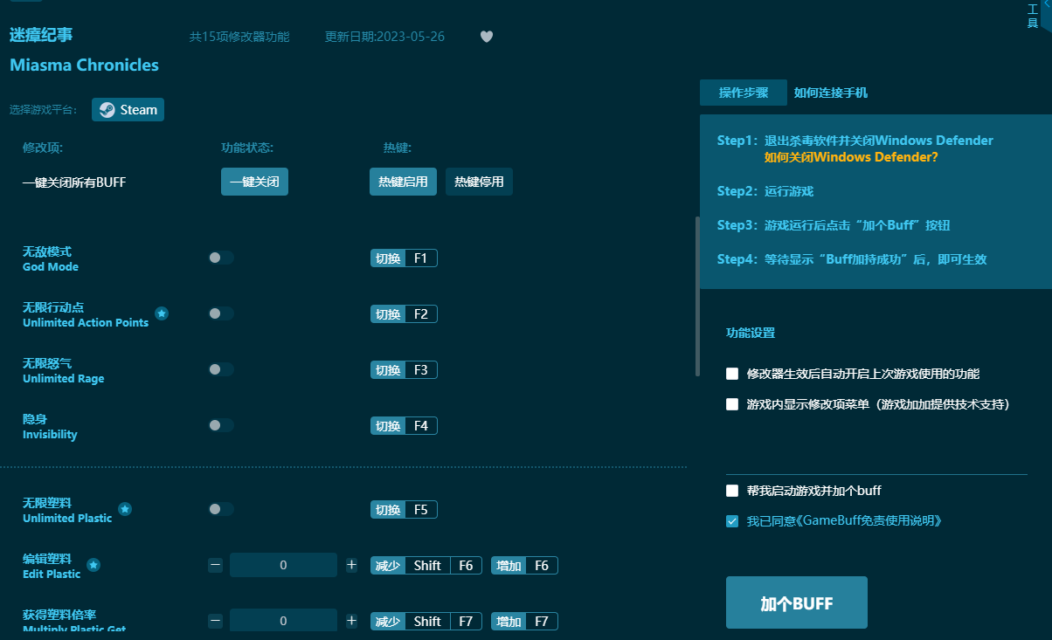The width and height of the screenshot is (1052, 640).
Task: Click the 一键关闭 button
Action: (x=254, y=182)
